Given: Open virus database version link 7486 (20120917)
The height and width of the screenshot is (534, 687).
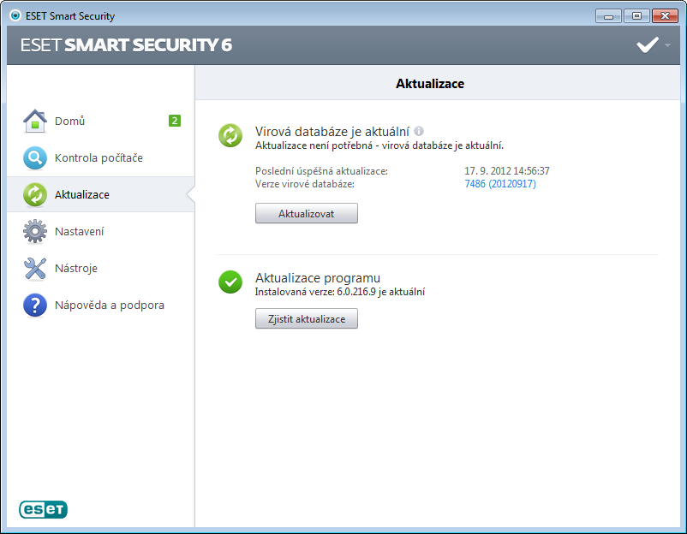Looking at the screenshot, I should click(x=500, y=184).
